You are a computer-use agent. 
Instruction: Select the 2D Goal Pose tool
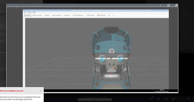click(x=90, y=15)
